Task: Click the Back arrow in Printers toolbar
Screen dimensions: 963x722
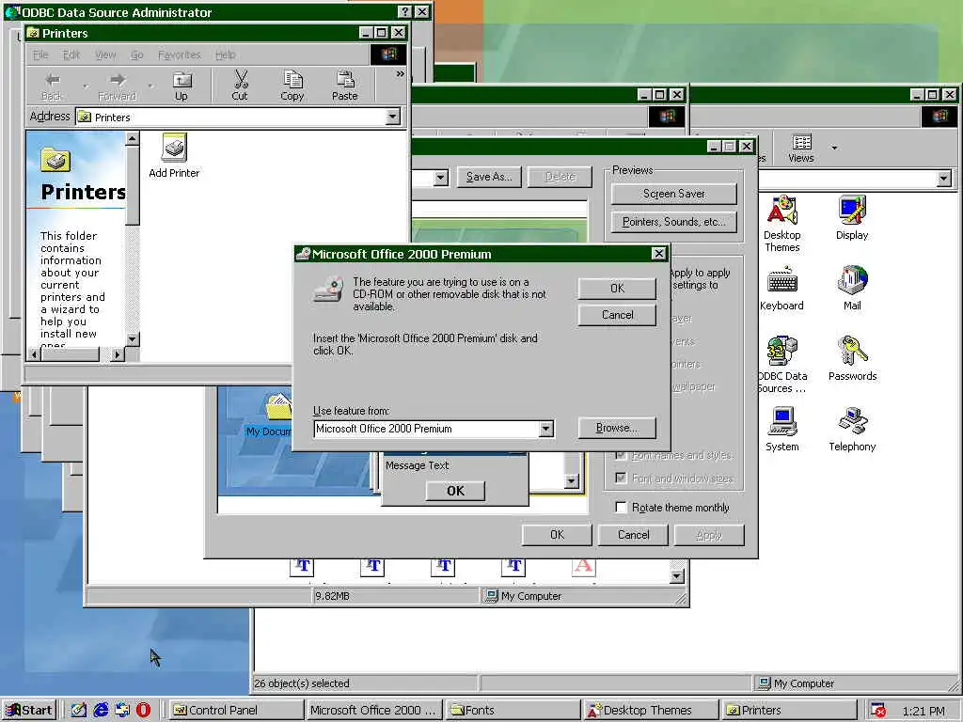Action: (x=53, y=86)
